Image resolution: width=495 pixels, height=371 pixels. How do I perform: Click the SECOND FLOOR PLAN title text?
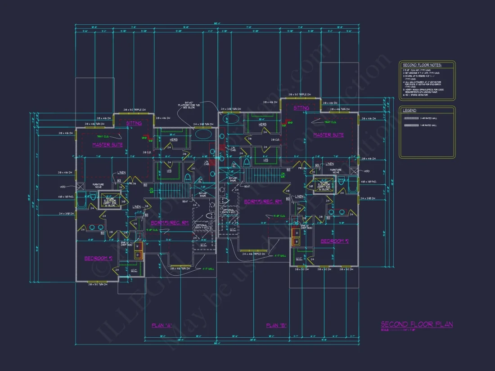[x=417, y=324]
